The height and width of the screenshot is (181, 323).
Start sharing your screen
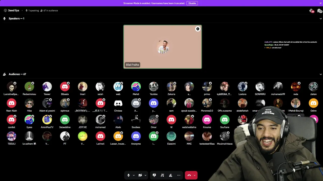click(x=154, y=175)
